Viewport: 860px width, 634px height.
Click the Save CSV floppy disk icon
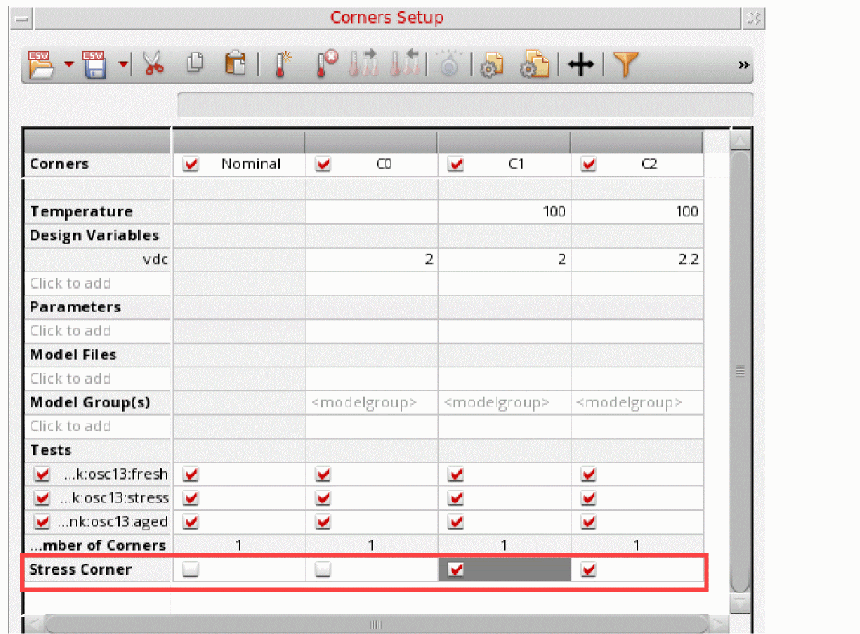[93, 65]
